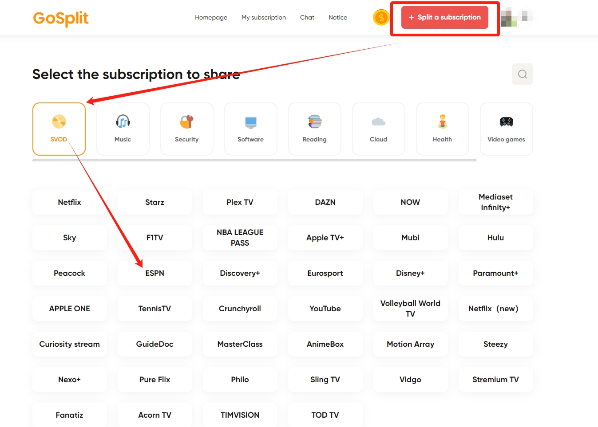598x427 pixels.
Task: Click Split a subscription button
Action: pos(445,17)
